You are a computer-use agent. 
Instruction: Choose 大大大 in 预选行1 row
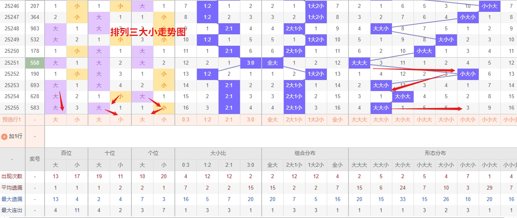[x=359, y=119]
